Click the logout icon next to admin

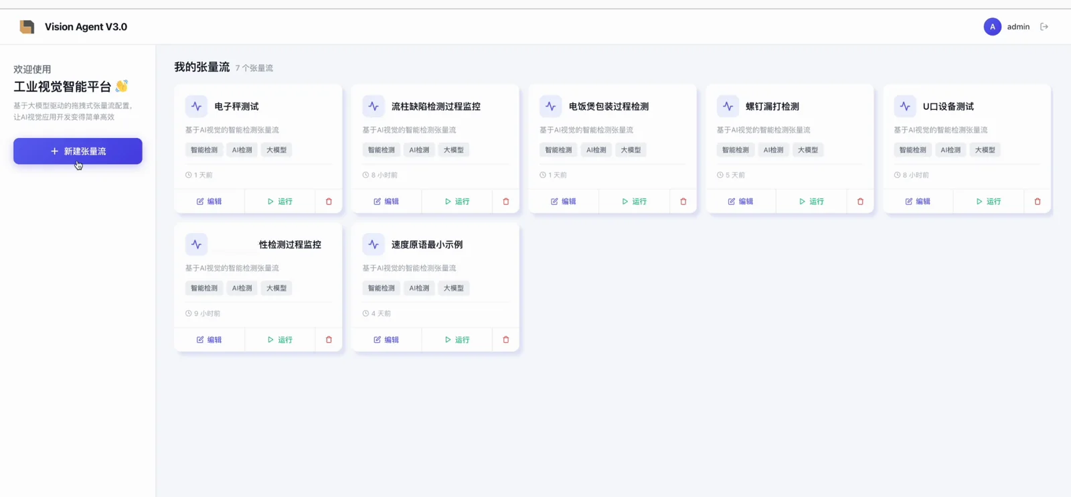click(x=1044, y=27)
